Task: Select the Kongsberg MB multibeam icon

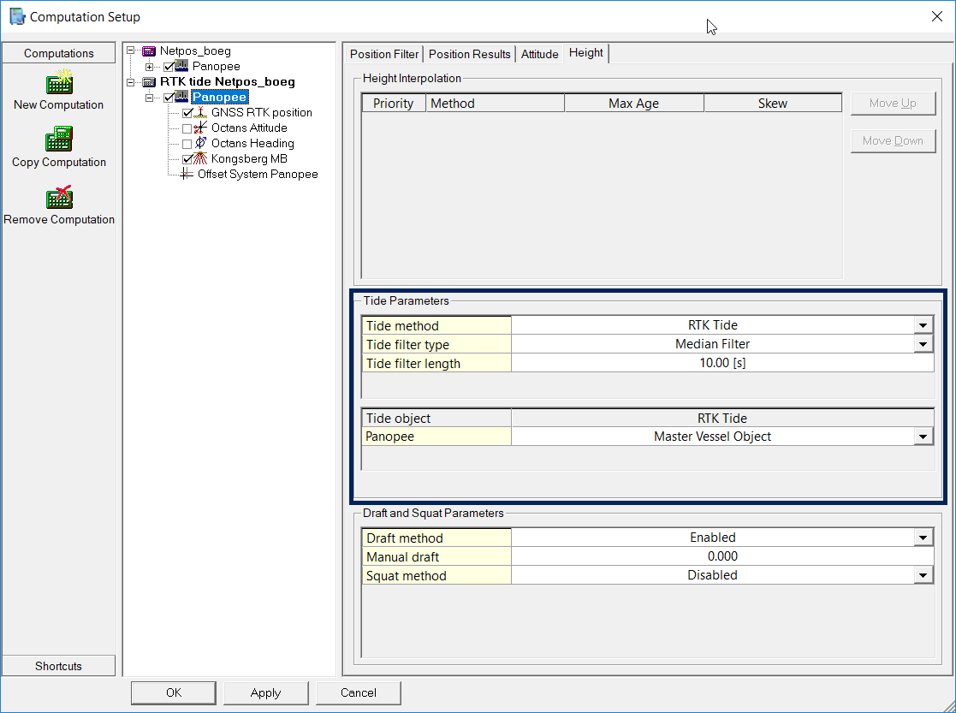Action: tap(201, 158)
